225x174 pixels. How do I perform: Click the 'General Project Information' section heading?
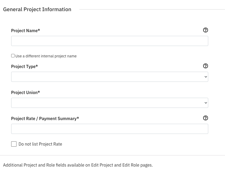pos(37,9)
